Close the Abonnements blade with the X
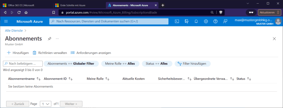The width and height of the screenshot is (283, 108). [x=274, y=39]
